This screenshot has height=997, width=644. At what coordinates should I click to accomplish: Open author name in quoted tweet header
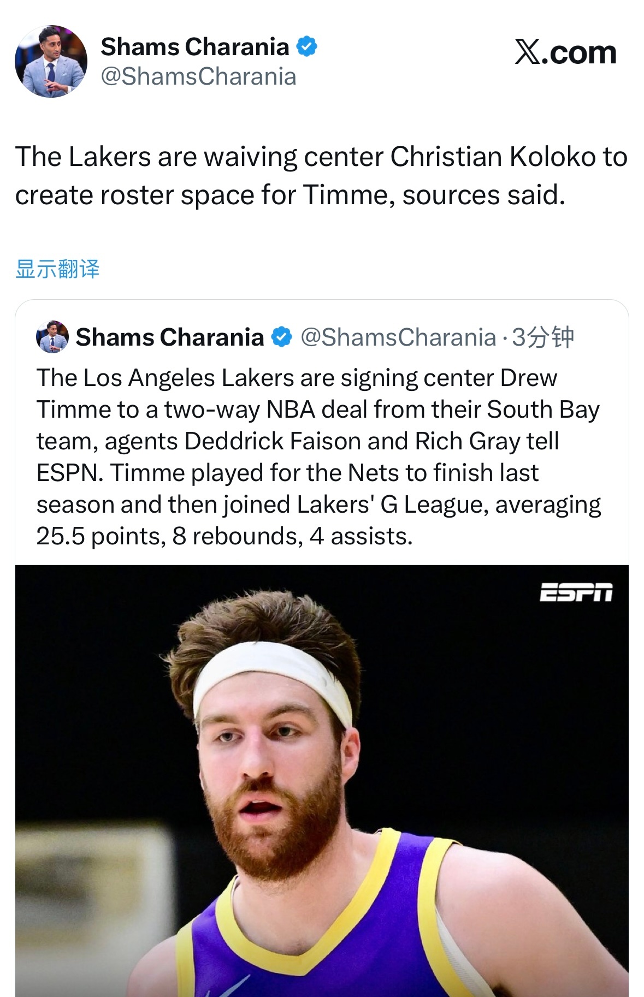pos(170,337)
